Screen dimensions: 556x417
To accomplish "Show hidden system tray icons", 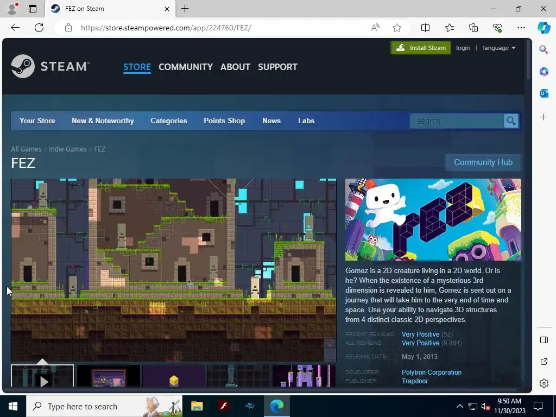I will [459, 406].
